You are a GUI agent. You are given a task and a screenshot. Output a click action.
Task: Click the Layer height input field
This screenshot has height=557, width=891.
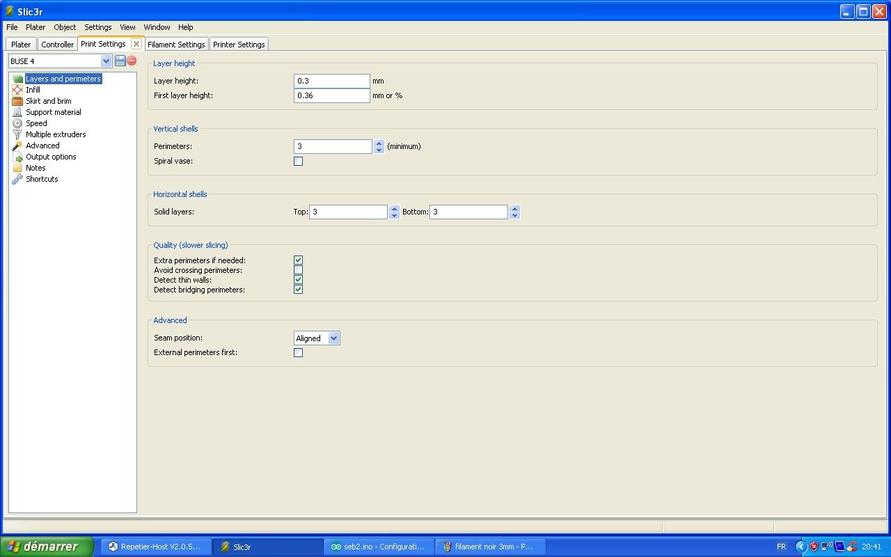(331, 81)
